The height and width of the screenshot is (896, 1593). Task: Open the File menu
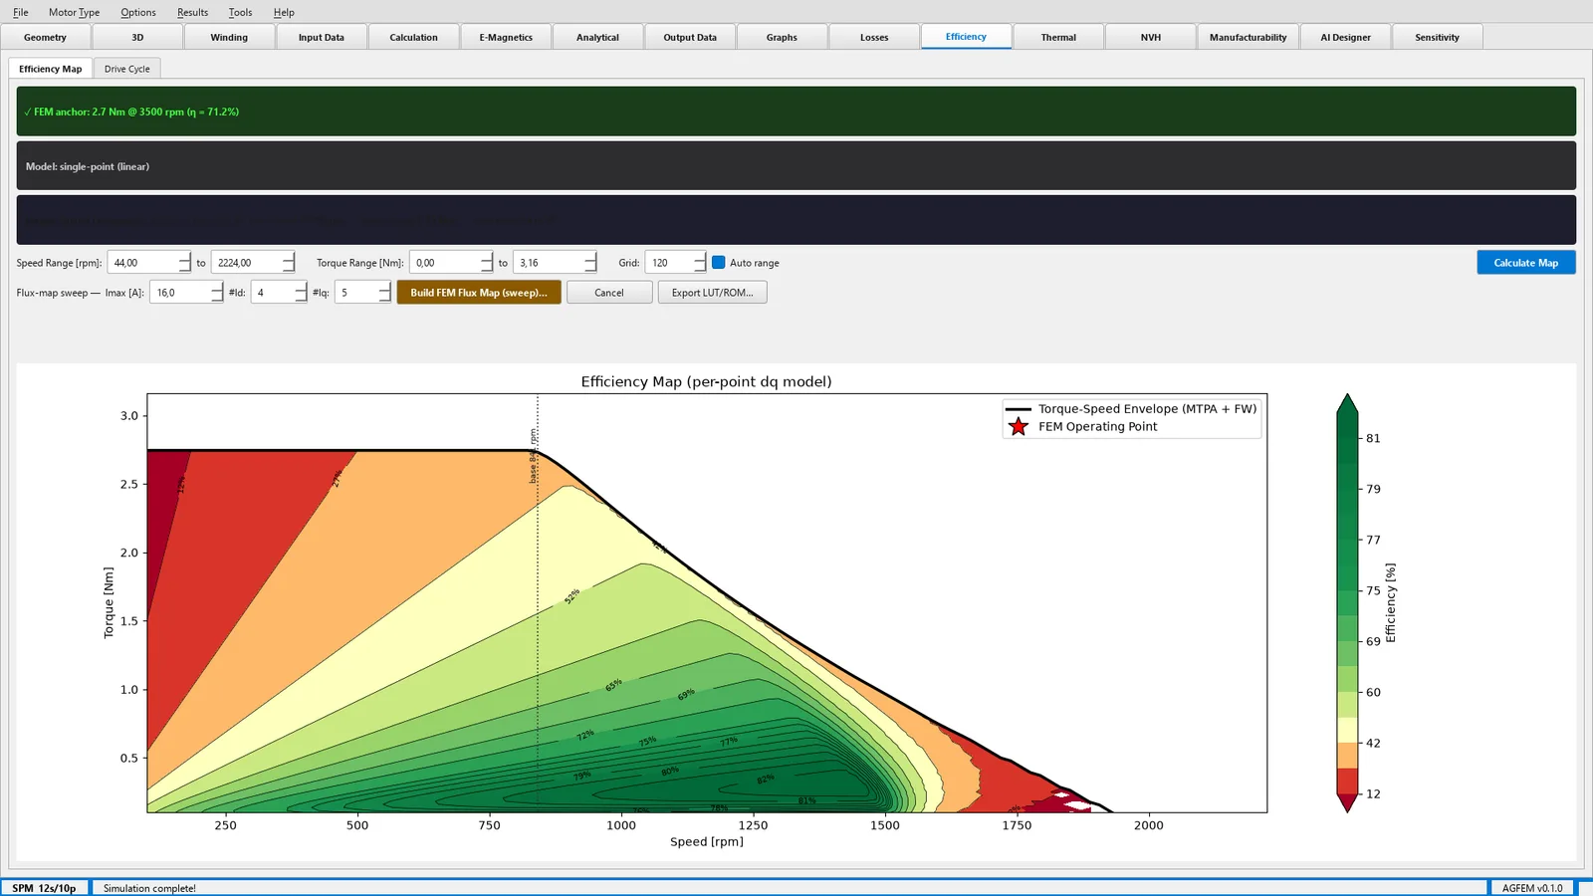[x=20, y=12]
